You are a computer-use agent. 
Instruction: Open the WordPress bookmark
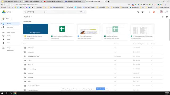click(38, 7)
